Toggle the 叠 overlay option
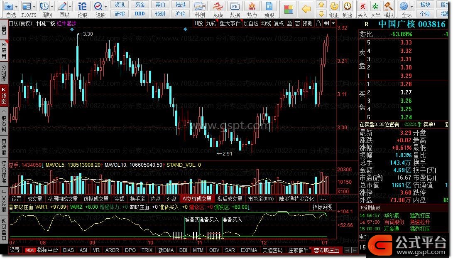Image resolution: width=453 pixels, height=259 pixels. pos(289,23)
